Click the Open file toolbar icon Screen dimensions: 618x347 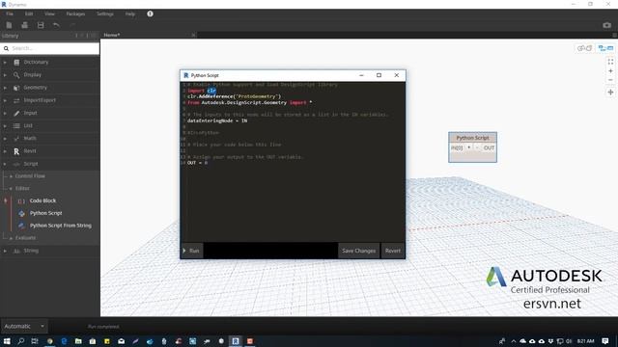[24, 25]
